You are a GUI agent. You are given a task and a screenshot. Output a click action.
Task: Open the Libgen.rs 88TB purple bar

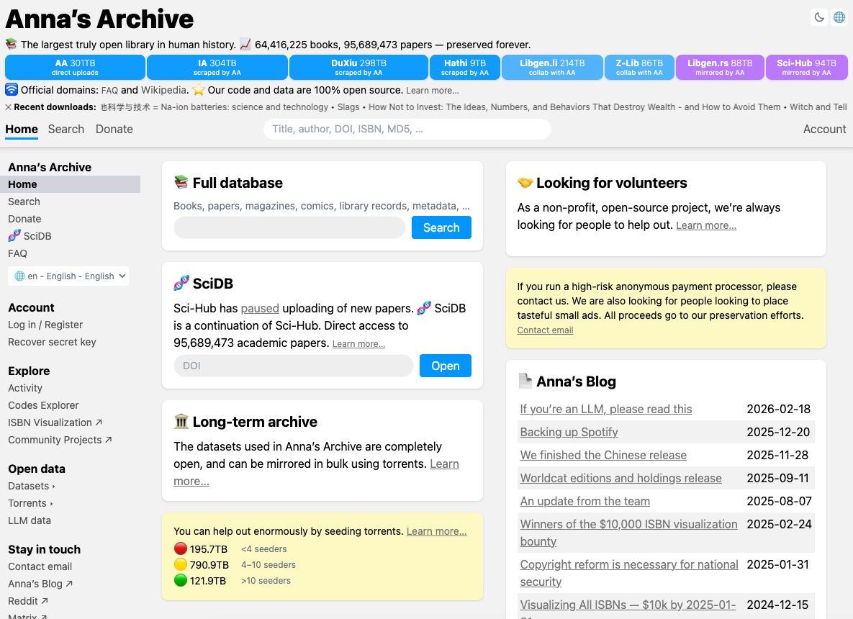tap(720, 67)
